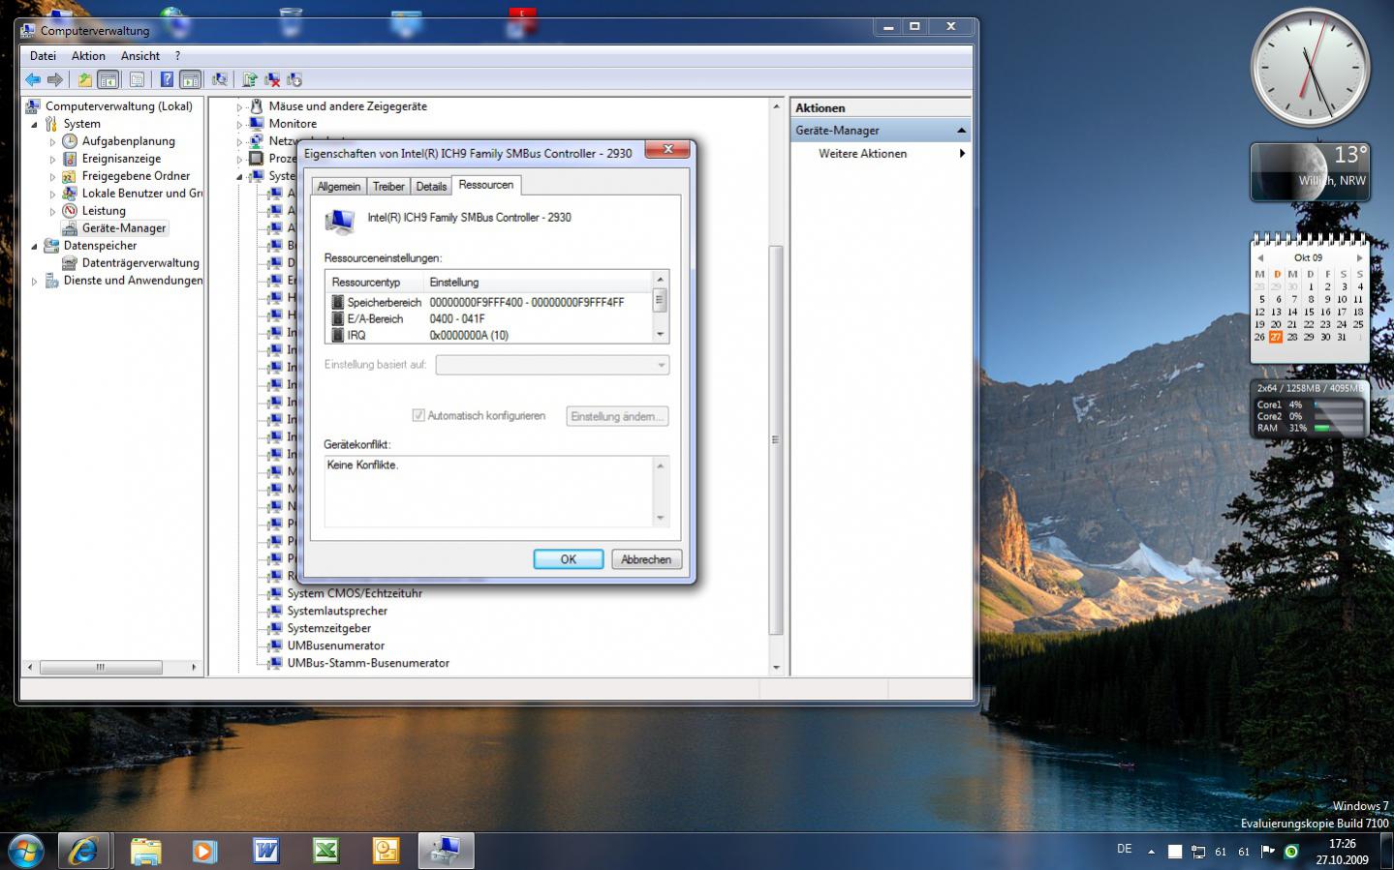
Task: Click the Up one level folder icon
Action: click(85, 79)
